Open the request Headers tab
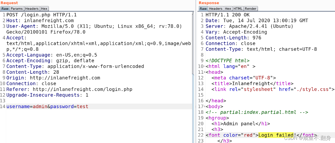This screenshot has height=143, width=335. [32, 9]
